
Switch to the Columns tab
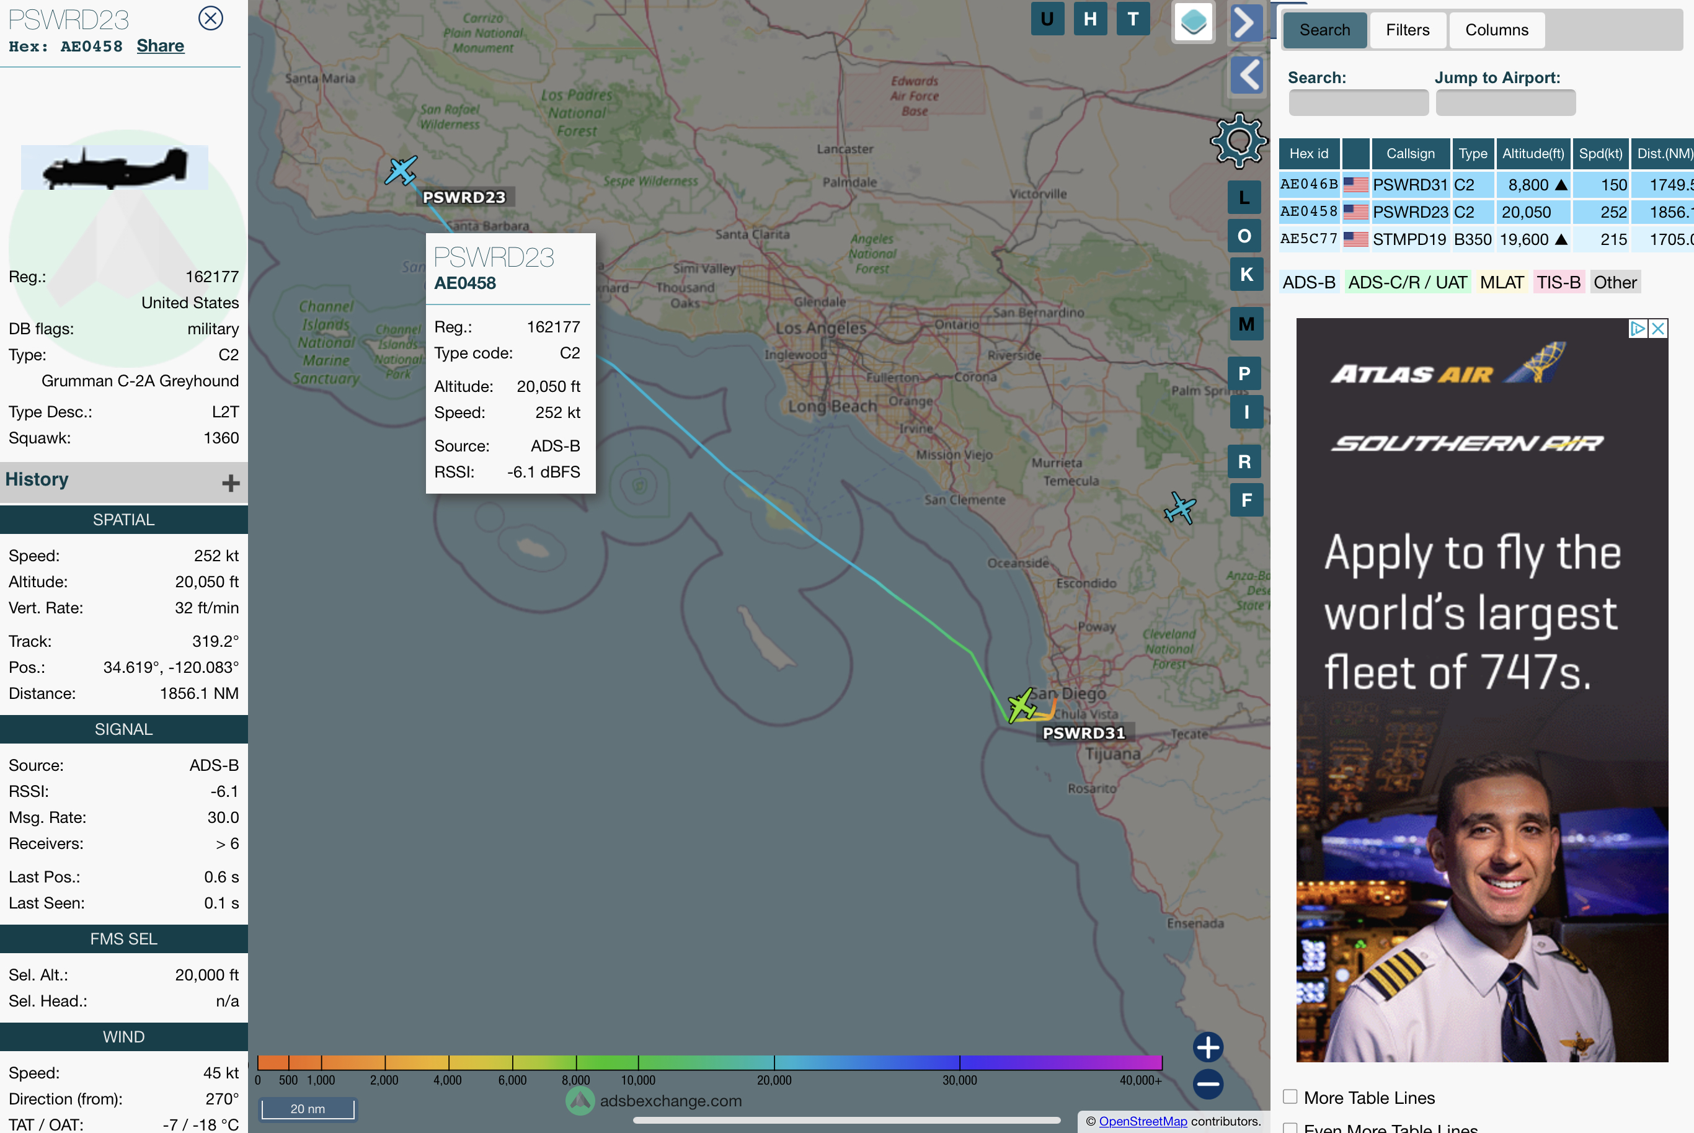click(x=1497, y=30)
